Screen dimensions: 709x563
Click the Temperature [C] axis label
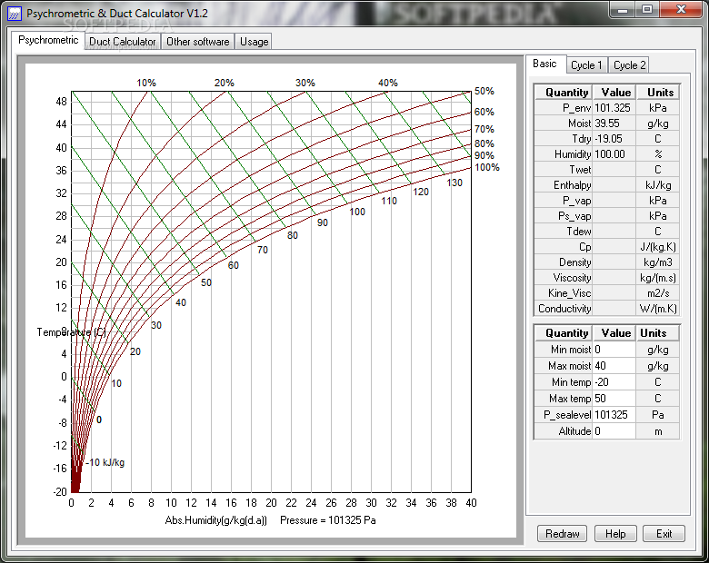coord(72,332)
